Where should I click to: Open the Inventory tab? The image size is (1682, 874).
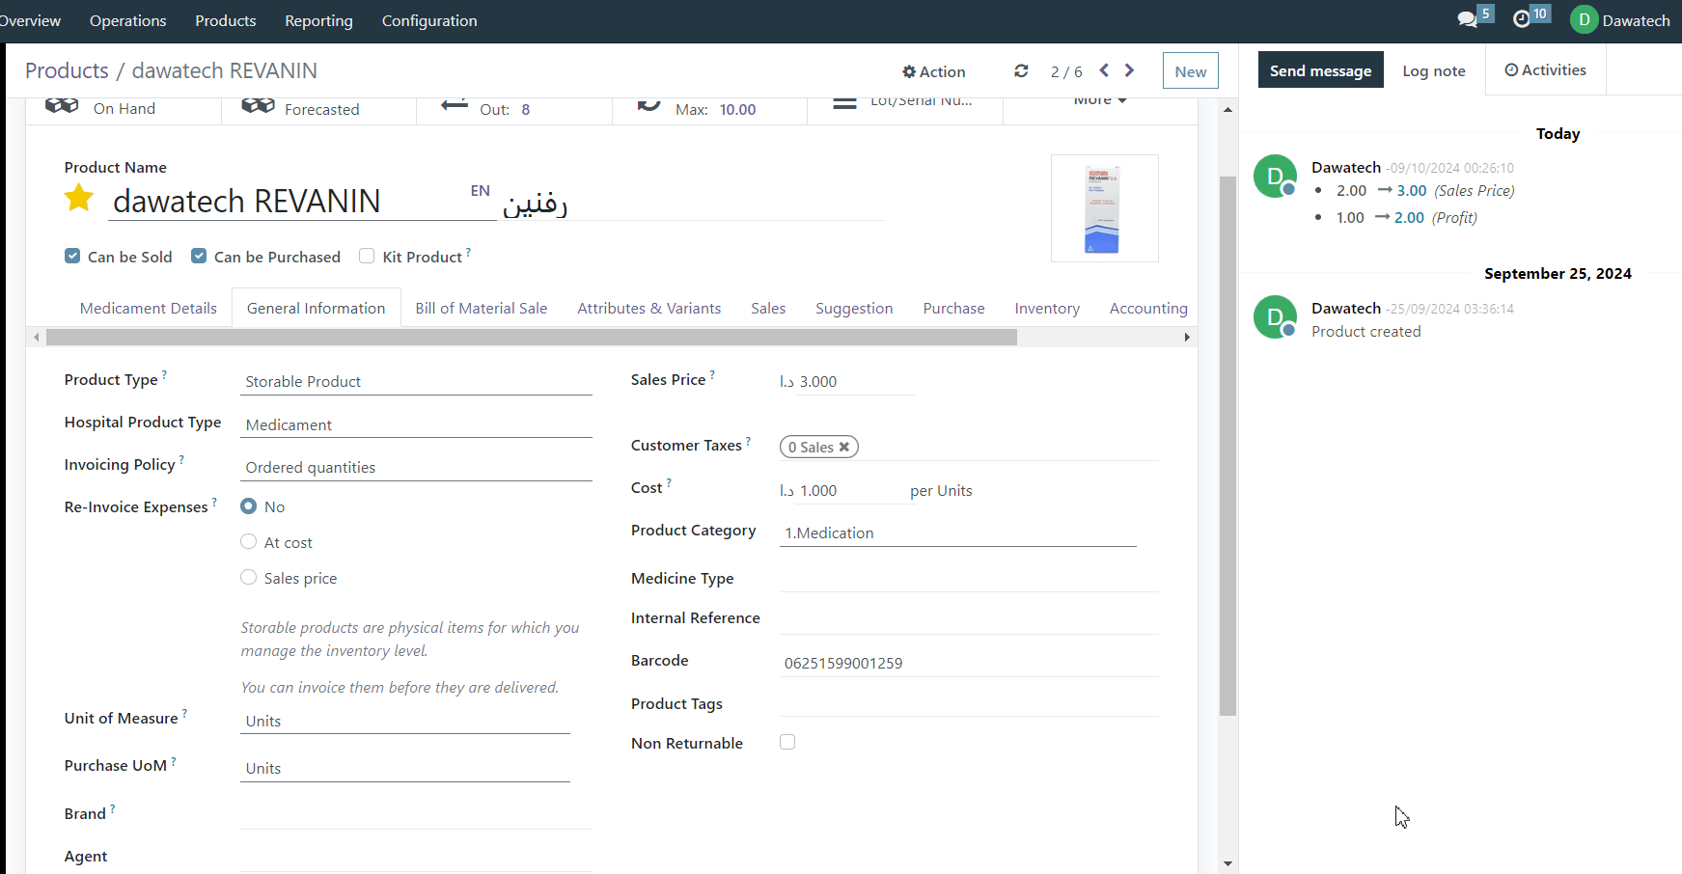click(1047, 308)
